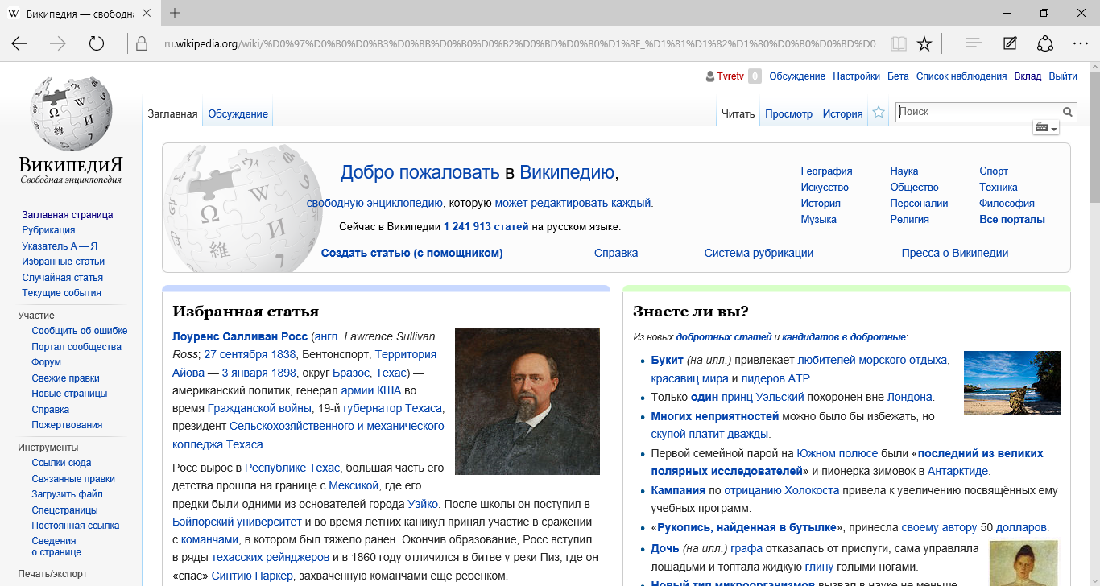The width and height of the screenshot is (1100, 586).
Task: Open the Tvretv user page
Action: point(730,76)
